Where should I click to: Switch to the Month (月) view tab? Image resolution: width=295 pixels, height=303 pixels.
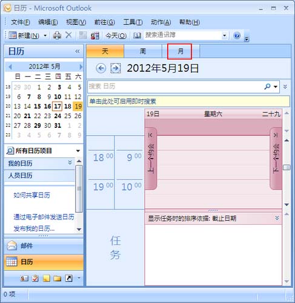point(180,52)
